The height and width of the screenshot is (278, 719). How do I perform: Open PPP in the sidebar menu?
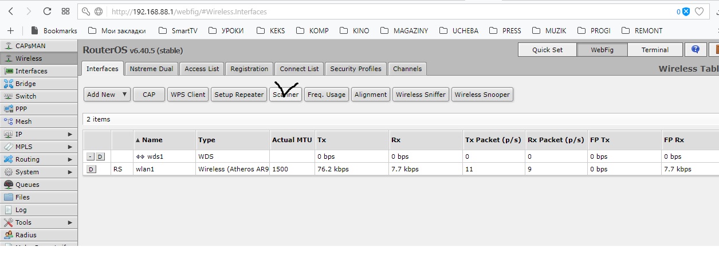coord(38,109)
